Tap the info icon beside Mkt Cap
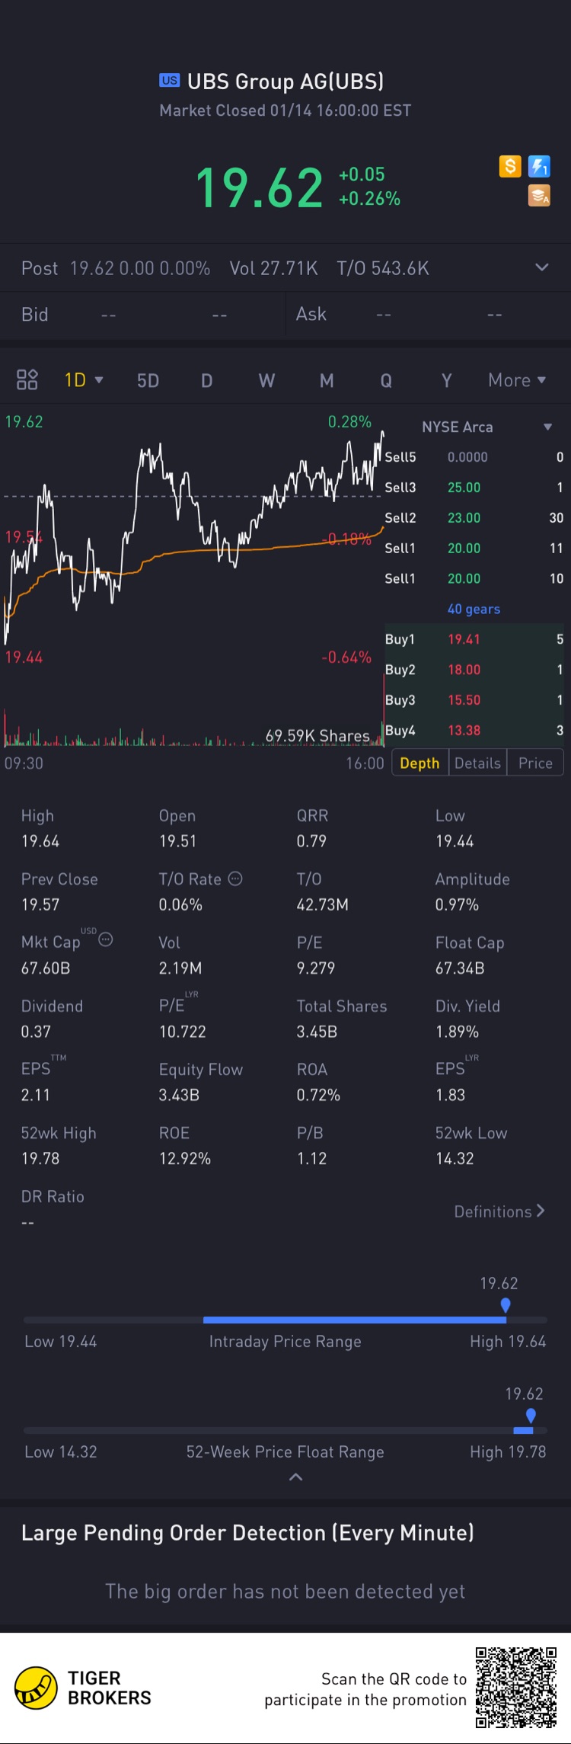Image resolution: width=571 pixels, height=1744 pixels. (x=106, y=939)
